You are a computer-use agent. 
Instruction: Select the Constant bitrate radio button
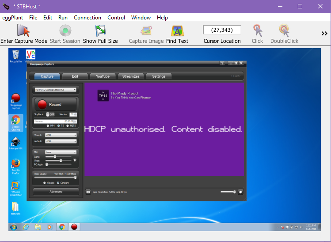point(58,183)
